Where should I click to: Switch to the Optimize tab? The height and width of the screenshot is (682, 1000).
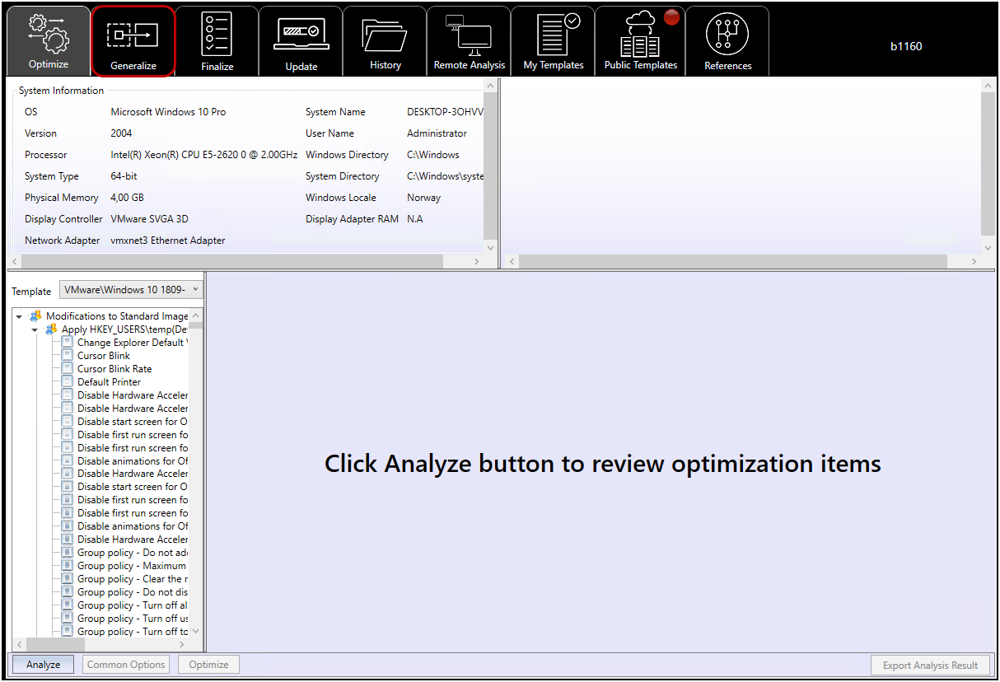click(x=49, y=40)
